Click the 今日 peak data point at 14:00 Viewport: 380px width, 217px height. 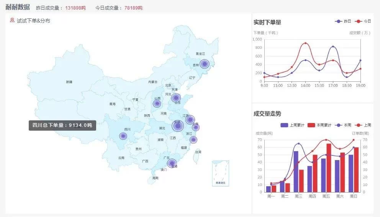[305, 43]
